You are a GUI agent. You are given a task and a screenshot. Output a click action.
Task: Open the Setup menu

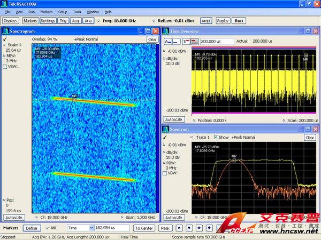pyautogui.click(x=63, y=11)
